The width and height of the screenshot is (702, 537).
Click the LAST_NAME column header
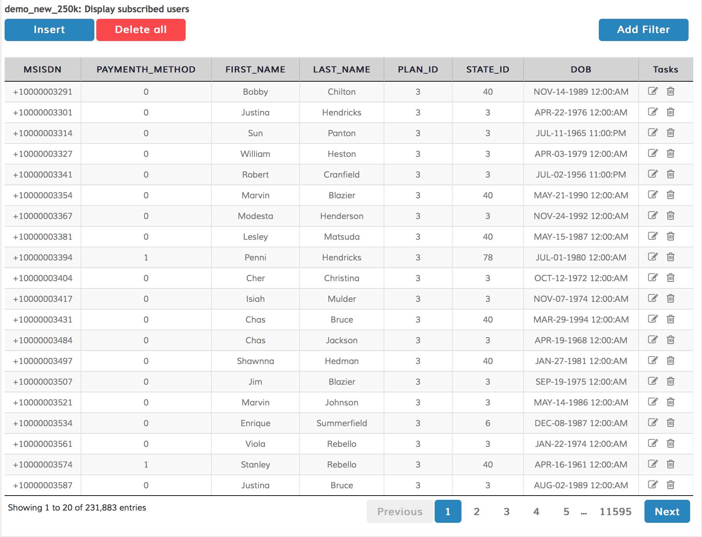tap(341, 69)
